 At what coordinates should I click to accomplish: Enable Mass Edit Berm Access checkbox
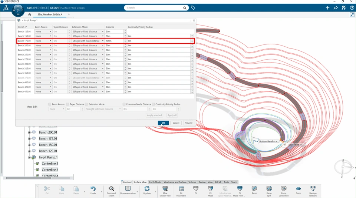click(x=50, y=104)
